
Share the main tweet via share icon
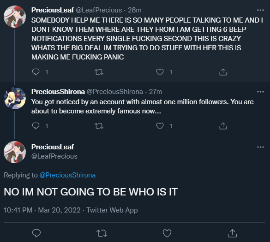point(232,233)
